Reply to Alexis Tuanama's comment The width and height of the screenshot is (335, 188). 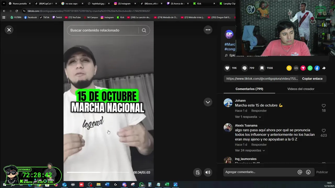click(259, 145)
